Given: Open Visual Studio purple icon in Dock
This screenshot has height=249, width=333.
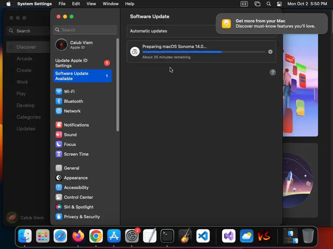Looking at the screenshot, I should click(229, 236).
